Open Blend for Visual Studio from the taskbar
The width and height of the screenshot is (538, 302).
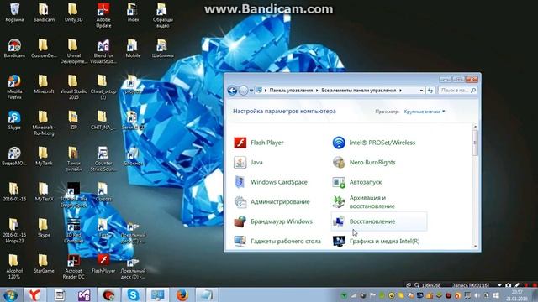(x=84, y=294)
